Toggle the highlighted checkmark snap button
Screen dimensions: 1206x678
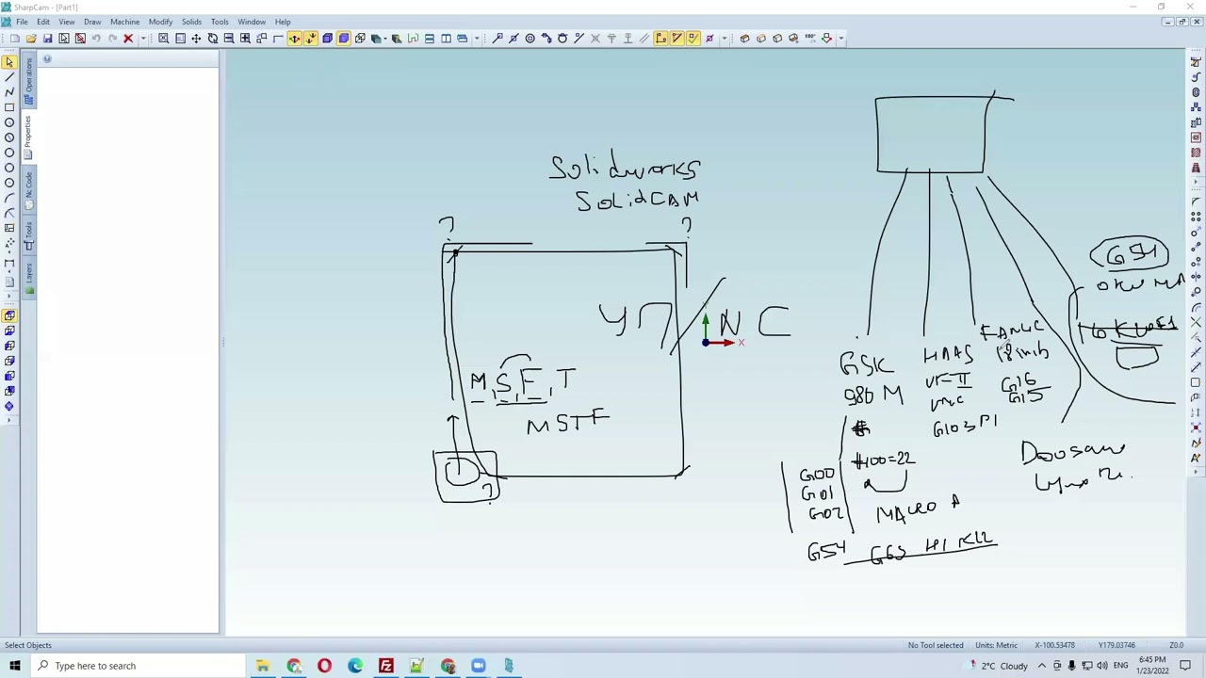pyautogui.click(x=693, y=39)
